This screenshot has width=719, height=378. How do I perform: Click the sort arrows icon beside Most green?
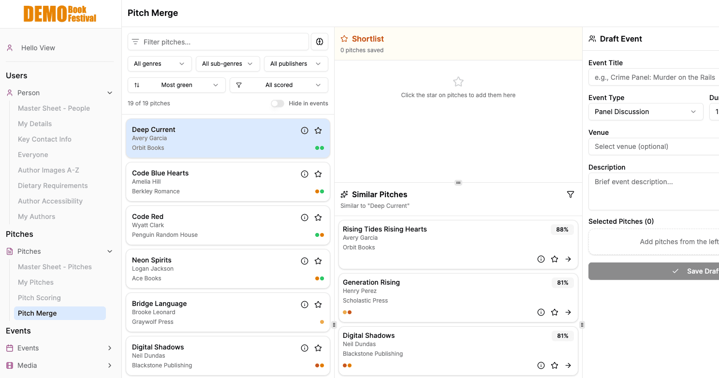[x=137, y=85]
